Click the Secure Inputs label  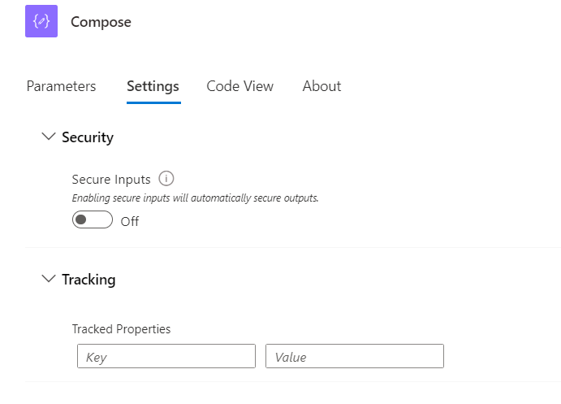(x=111, y=180)
